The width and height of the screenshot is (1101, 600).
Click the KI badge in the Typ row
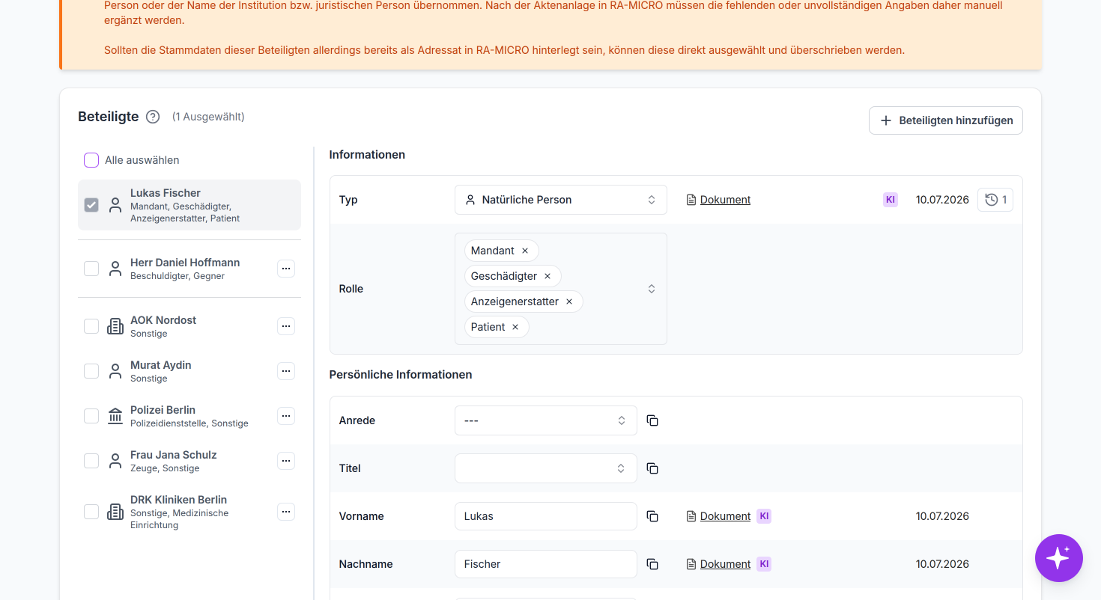[x=891, y=200]
